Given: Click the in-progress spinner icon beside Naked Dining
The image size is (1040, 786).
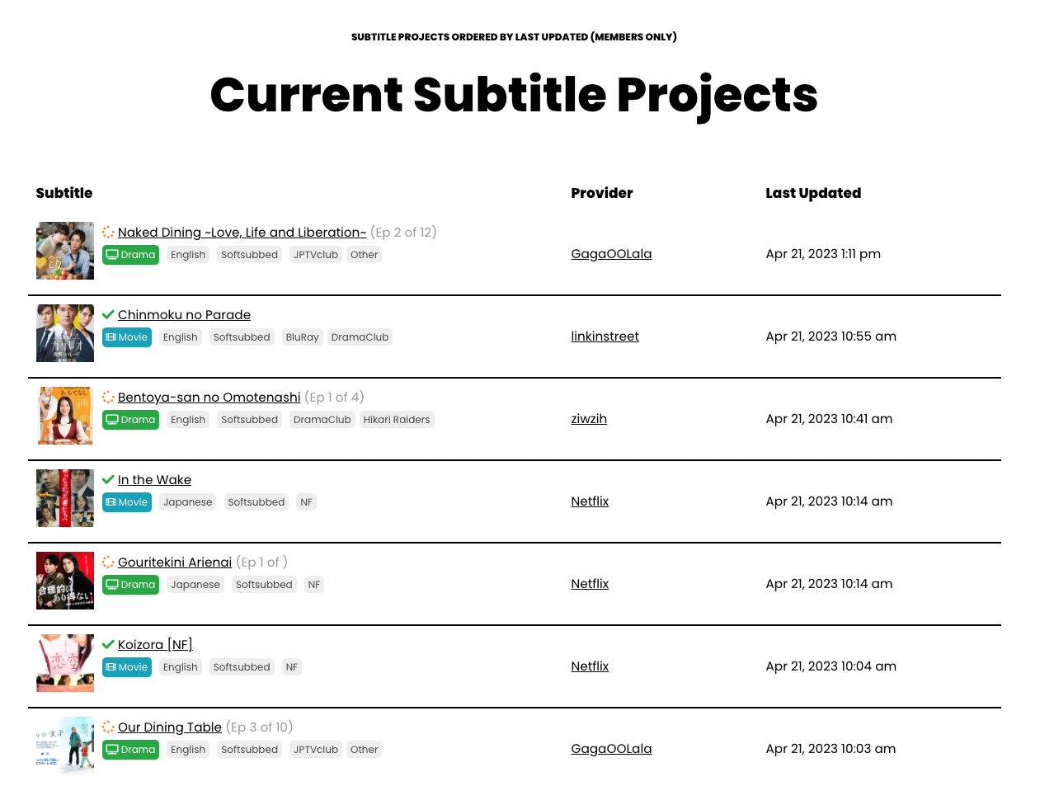Looking at the screenshot, I should 108,233.
